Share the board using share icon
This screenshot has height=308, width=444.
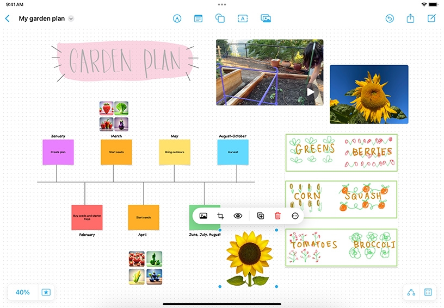pyautogui.click(x=410, y=18)
